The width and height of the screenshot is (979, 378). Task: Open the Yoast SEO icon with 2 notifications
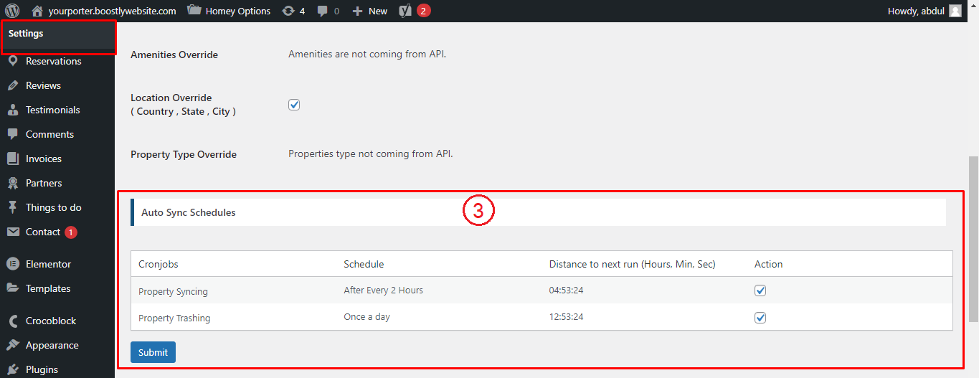click(415, 11)
